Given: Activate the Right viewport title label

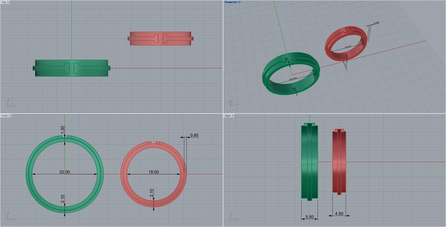Looking at the screenshot, I should coord(227,116).
